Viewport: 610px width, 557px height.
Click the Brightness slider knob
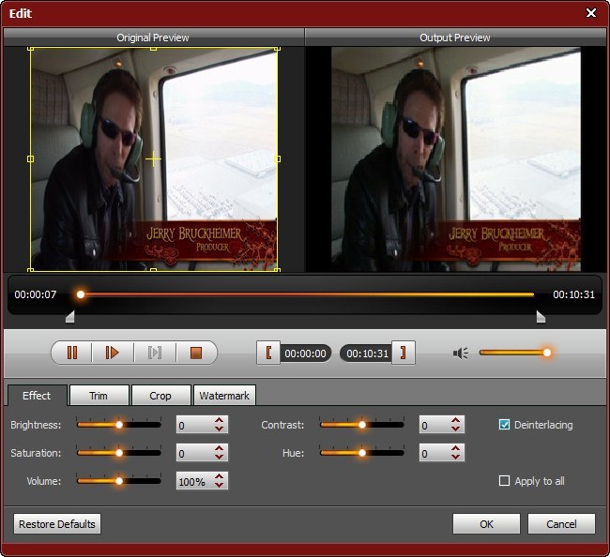click(119, 425)
